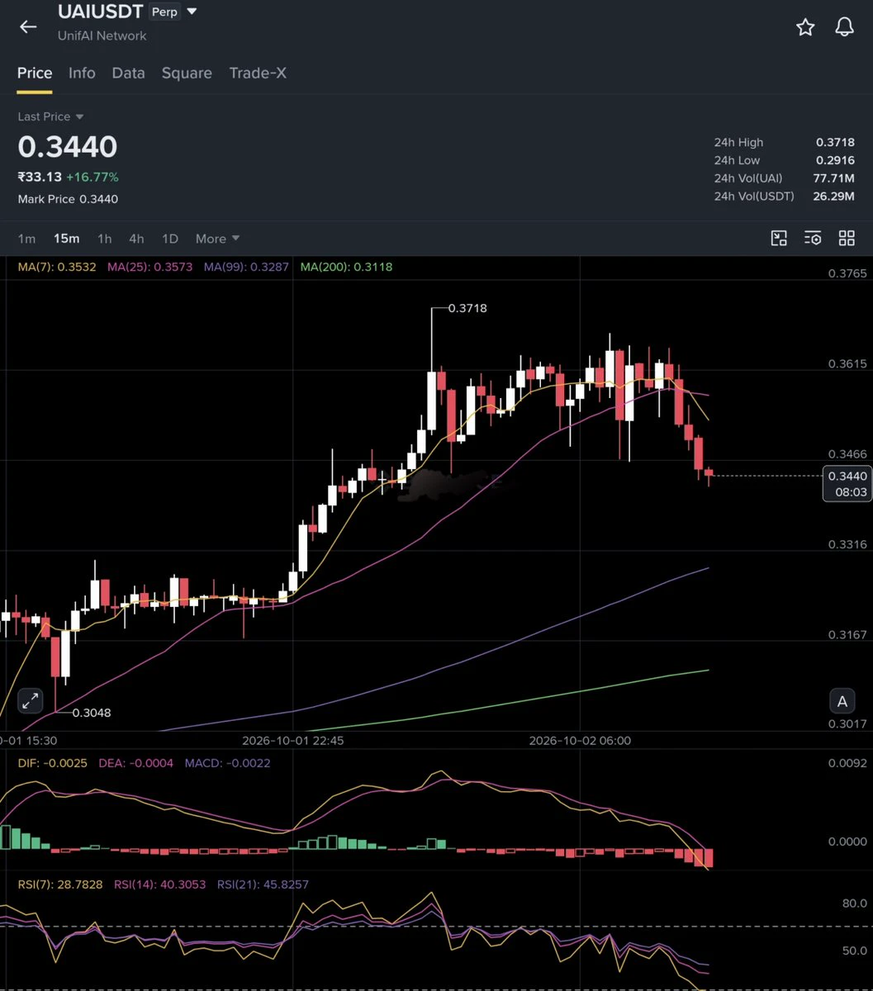This screenshot has width=873, height=991.
Task: Tap the RSI(7): 28.7828 label
Action: [x=60, y=884]
